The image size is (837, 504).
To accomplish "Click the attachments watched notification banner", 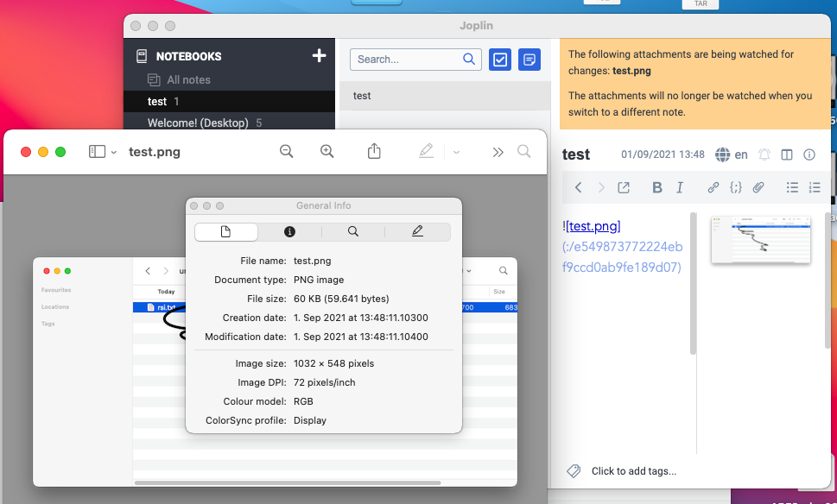I will [695, 84].
